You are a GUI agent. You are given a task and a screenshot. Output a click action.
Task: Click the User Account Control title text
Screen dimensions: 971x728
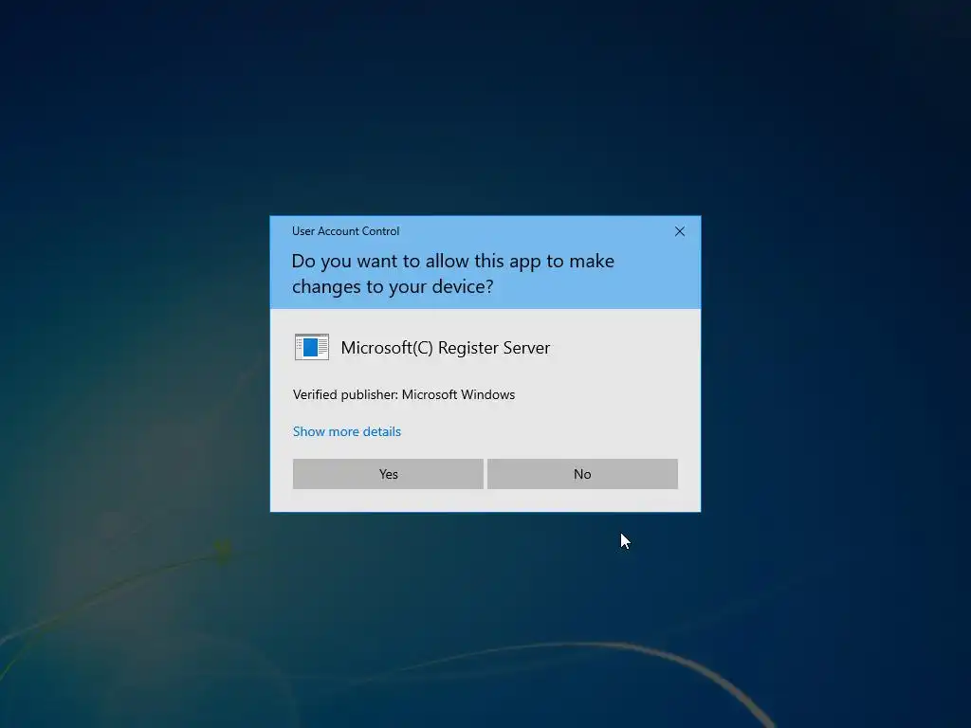coord(345,231)
